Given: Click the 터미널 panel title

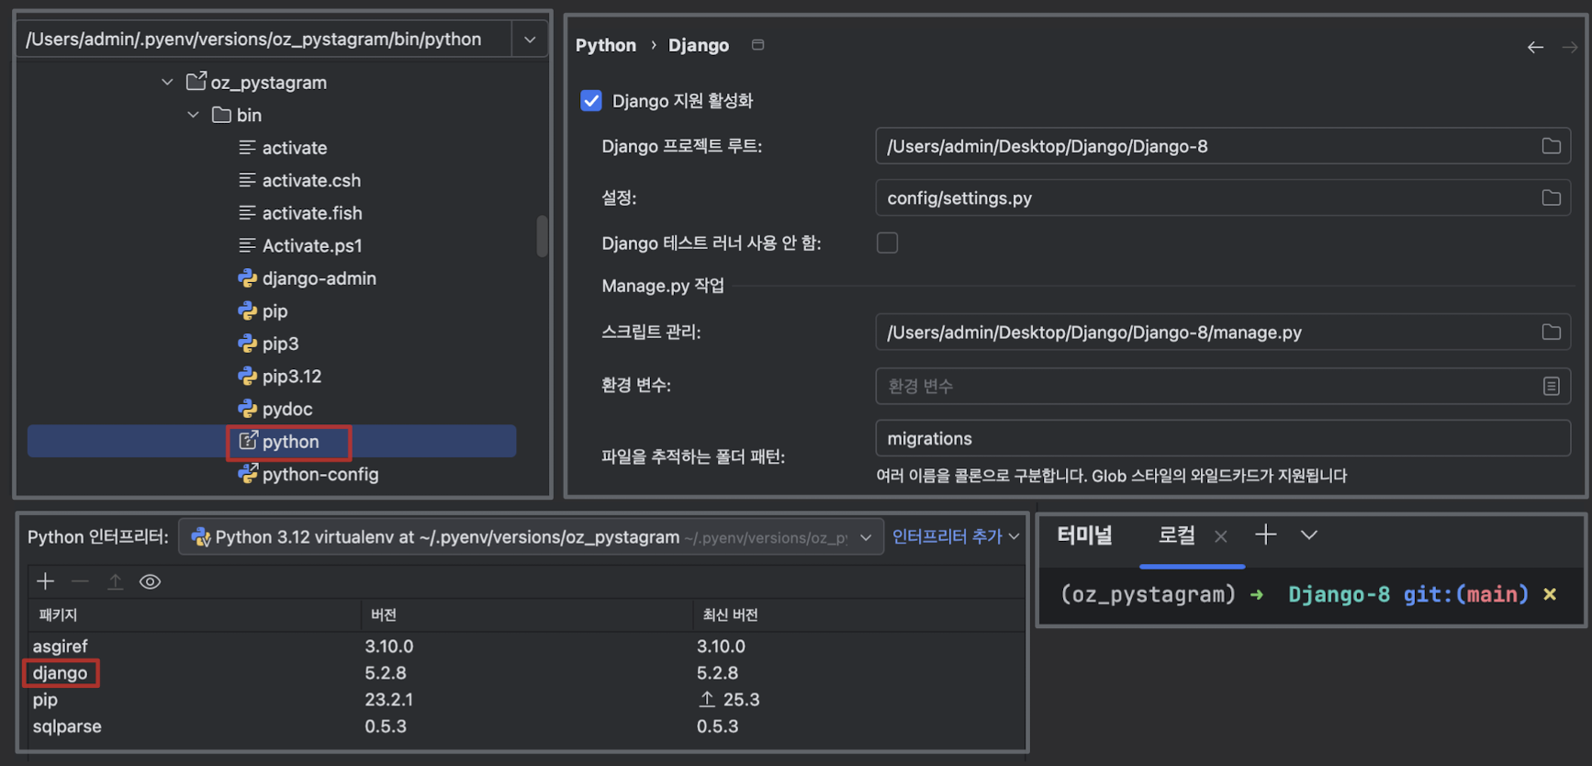Looking at the screenshot, I should click(1084, 535).
